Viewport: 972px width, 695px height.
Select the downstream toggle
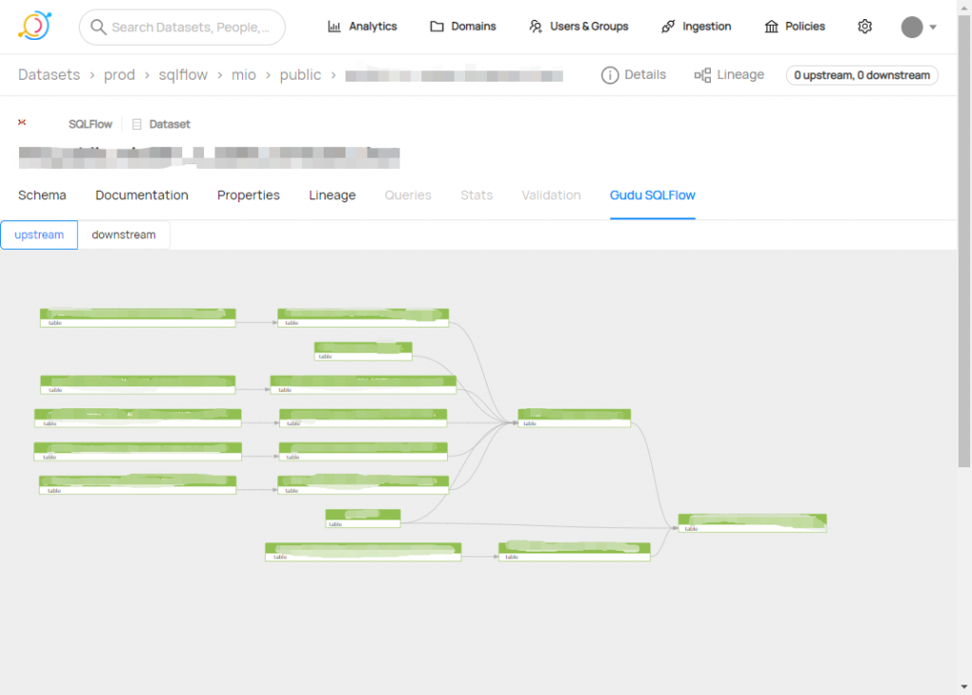[x=123, y=235]
